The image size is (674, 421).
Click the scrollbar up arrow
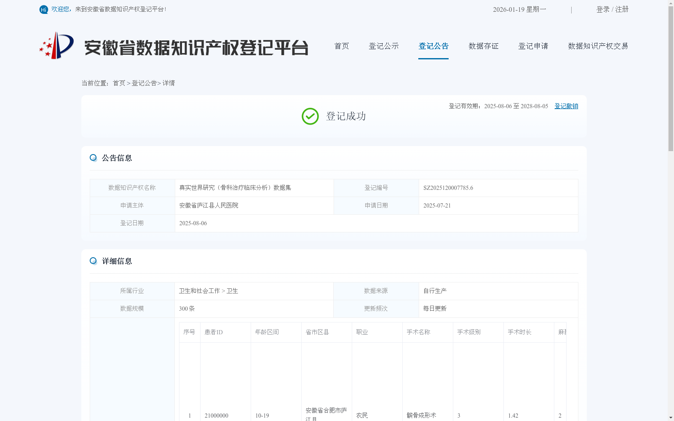(x=671, y=3)
